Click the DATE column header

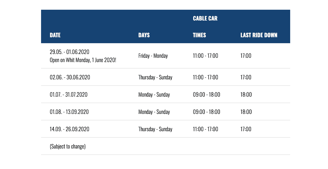point(55,35)
